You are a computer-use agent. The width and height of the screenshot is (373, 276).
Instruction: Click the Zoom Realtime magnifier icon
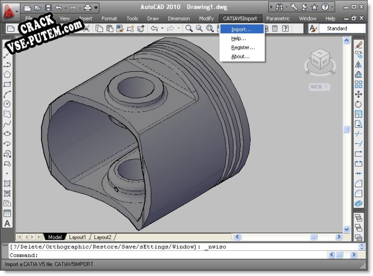[x=189, y=29]
